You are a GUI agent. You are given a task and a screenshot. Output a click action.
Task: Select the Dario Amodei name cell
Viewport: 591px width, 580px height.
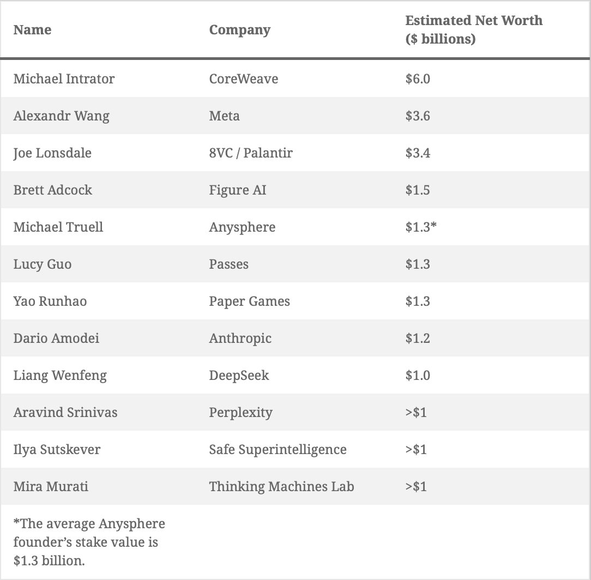click(x=57, y=338)
